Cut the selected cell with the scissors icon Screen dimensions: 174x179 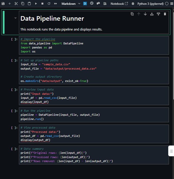pyautogui.click(x=16, y=4)
